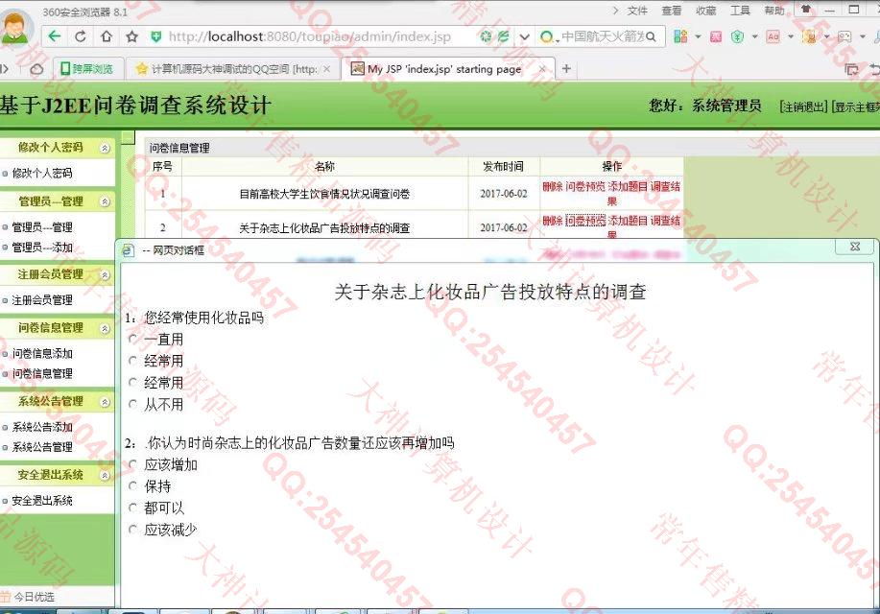
Task: Select radio option 一直用
Action: coord(133,339)
